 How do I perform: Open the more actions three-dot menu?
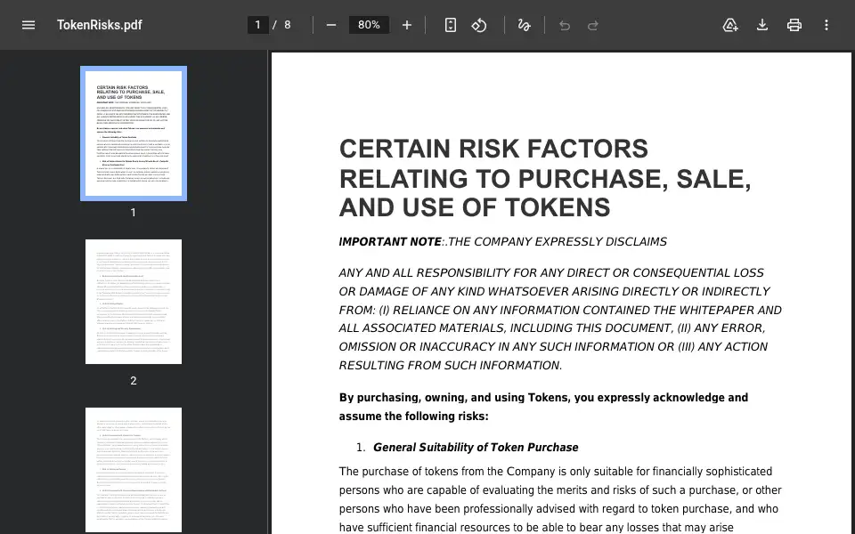pyautogui.click(x=826, y=25)
